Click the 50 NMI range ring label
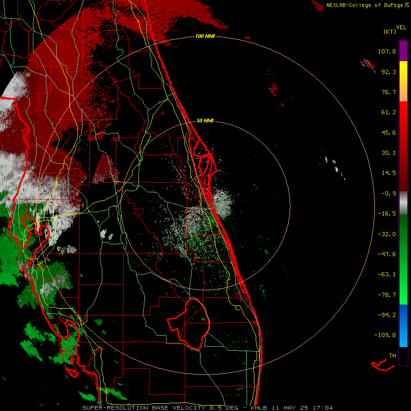The height and width of the screenshot is (411, 411). coord(205,121)
